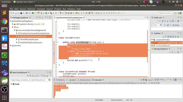Toggle Hide Static Members in Outline toolbar
183x102 pixels.
click(173, 37)
